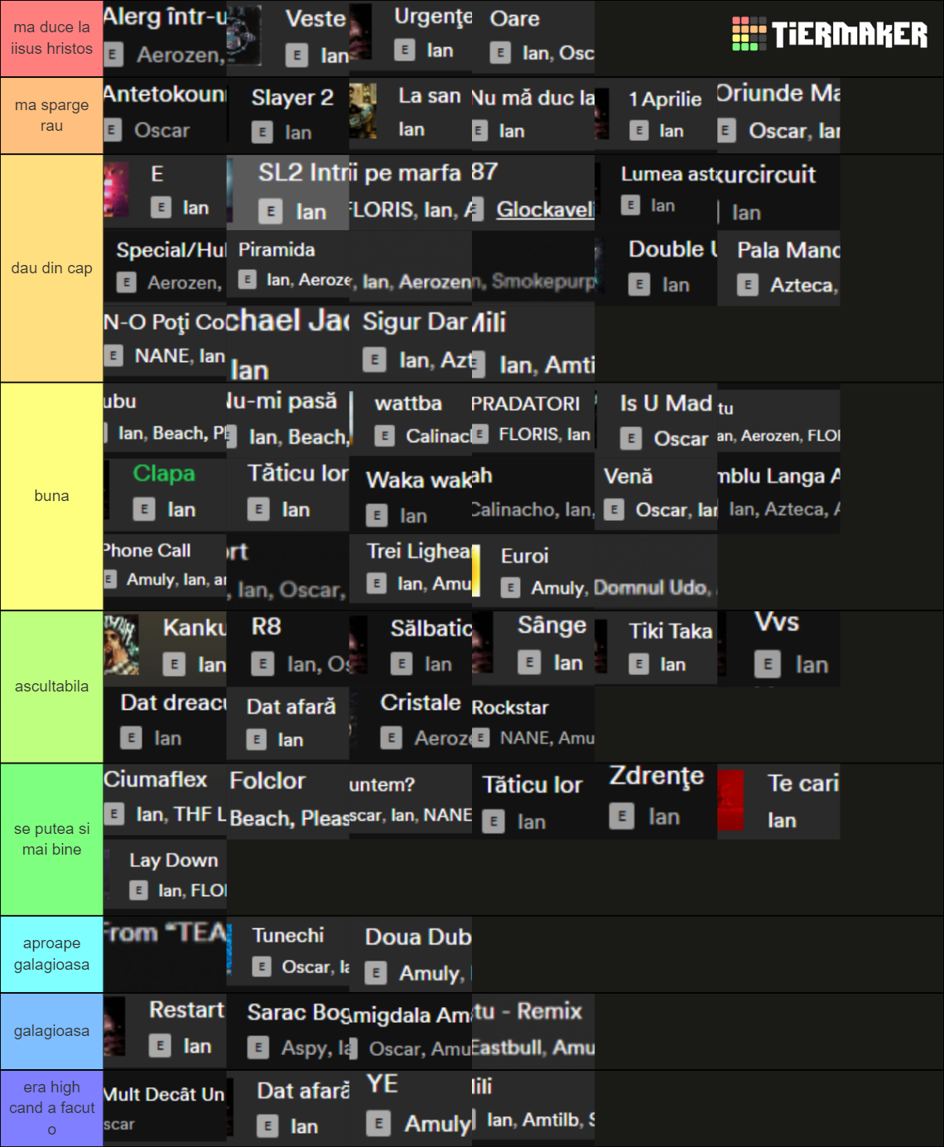Click the explicit E badge on the Sânge tile
This screenshot has height=1147, width=944.
pyautogui.click(x=529, y=662)
